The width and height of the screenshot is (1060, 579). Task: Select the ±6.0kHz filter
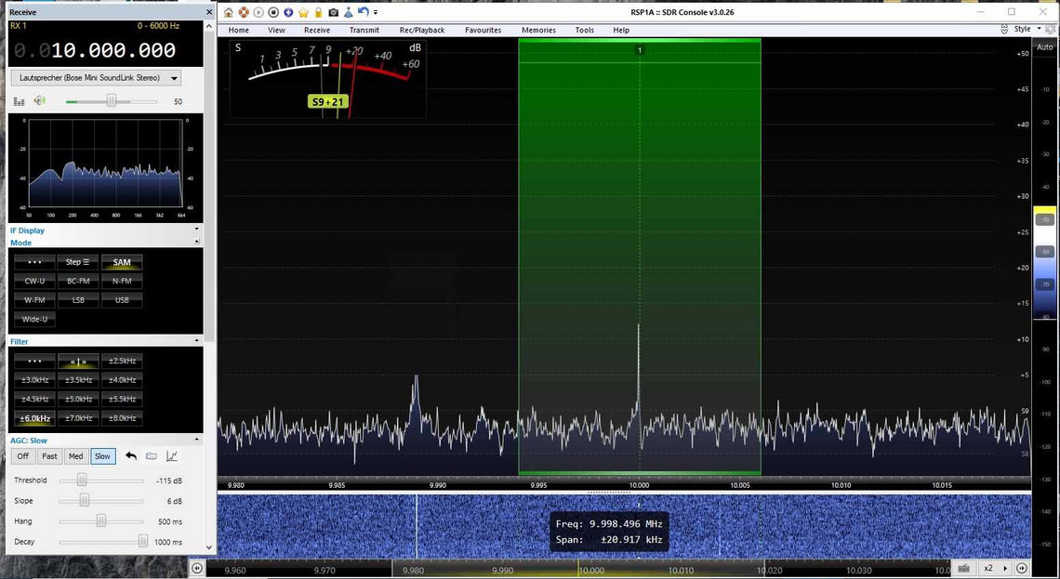34,418
